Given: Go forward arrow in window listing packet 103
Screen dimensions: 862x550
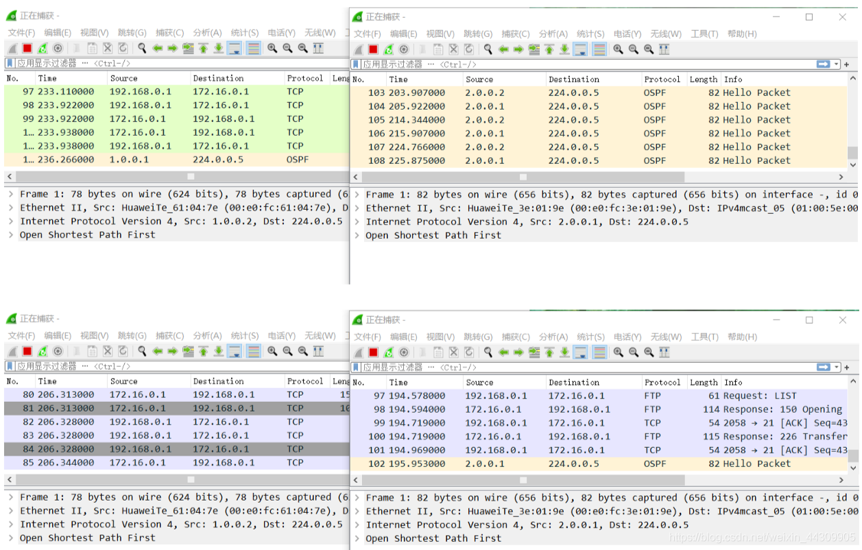Looking at the screenshot, I should tap(518, 49).
